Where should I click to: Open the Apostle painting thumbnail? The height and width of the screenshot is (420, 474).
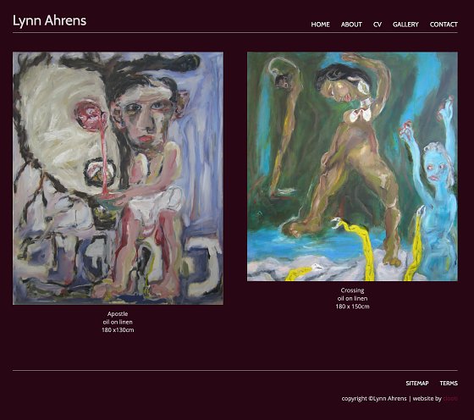point(118,178)
